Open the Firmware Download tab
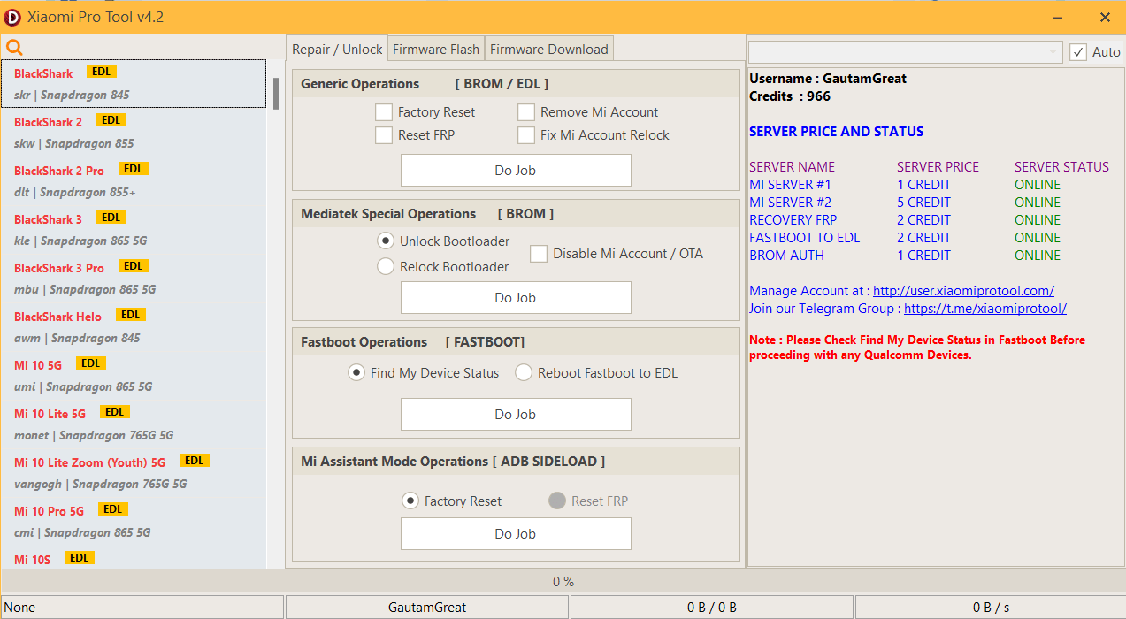Screen dimensions: 1126x619 pos(548,50)
